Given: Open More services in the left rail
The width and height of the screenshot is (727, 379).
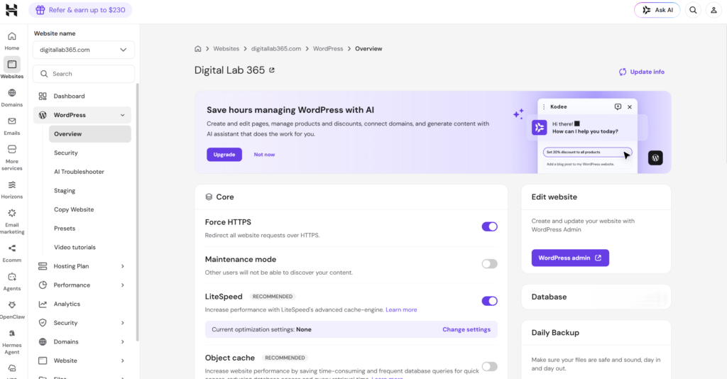Looking at the screenshot, I should (11, 158).
